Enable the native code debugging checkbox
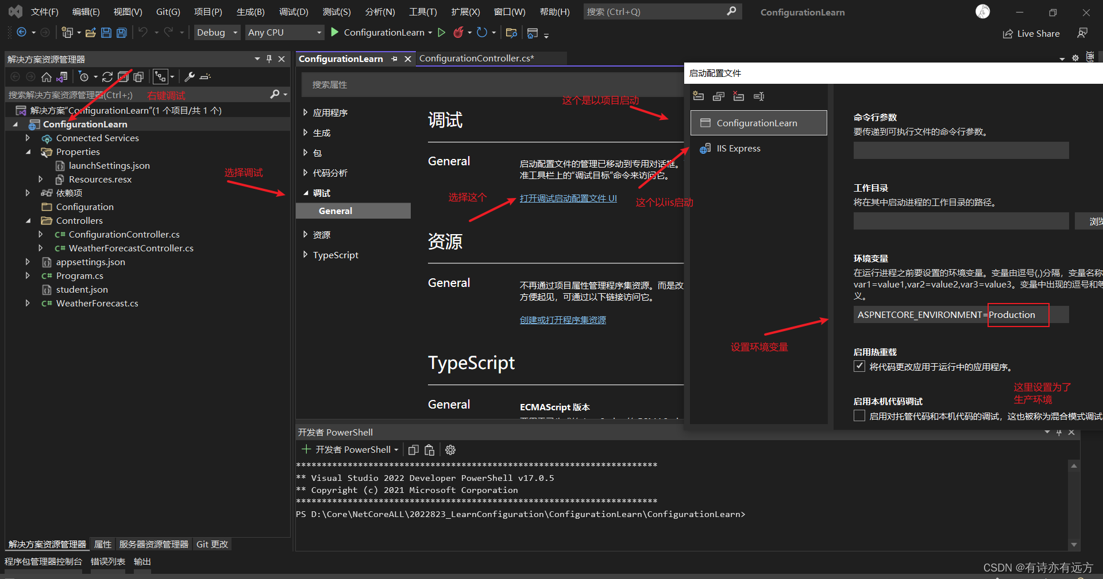This screenshot has height=579, width=1103. [x=859, y=415]
